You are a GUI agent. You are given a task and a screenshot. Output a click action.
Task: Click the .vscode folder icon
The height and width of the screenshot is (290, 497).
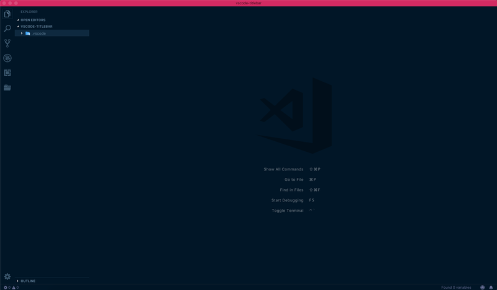coord(27,33)
